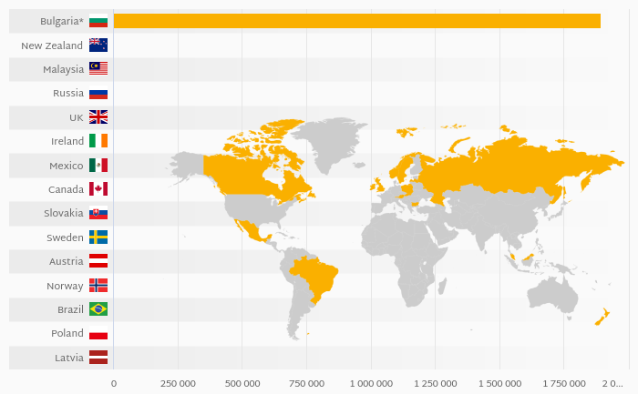Click the "Ireland" label
The height and width of the screenshot is (394, 638).
coord(67,141)
